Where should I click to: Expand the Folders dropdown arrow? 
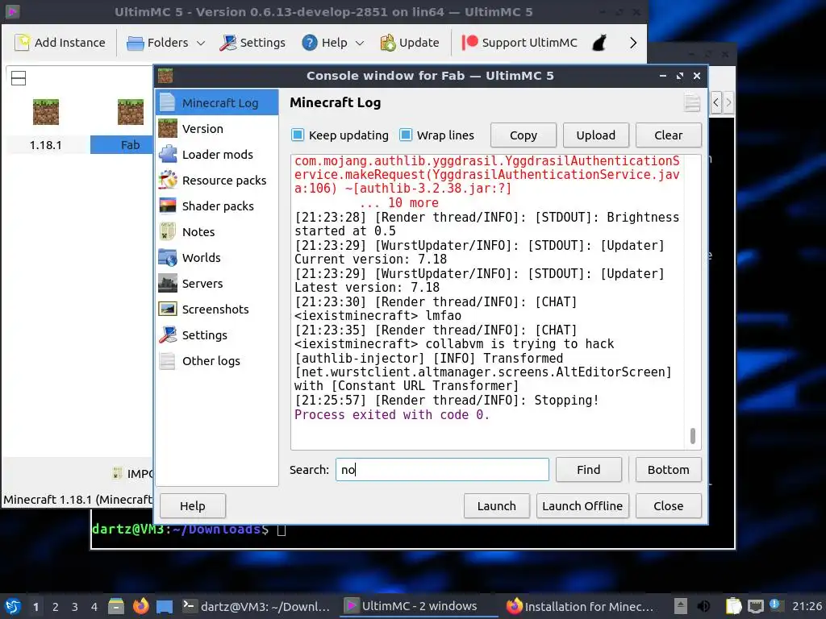tap(201, 44)
